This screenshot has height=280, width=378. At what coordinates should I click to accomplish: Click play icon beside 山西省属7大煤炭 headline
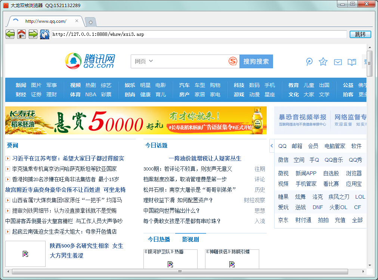pos(8,200)
